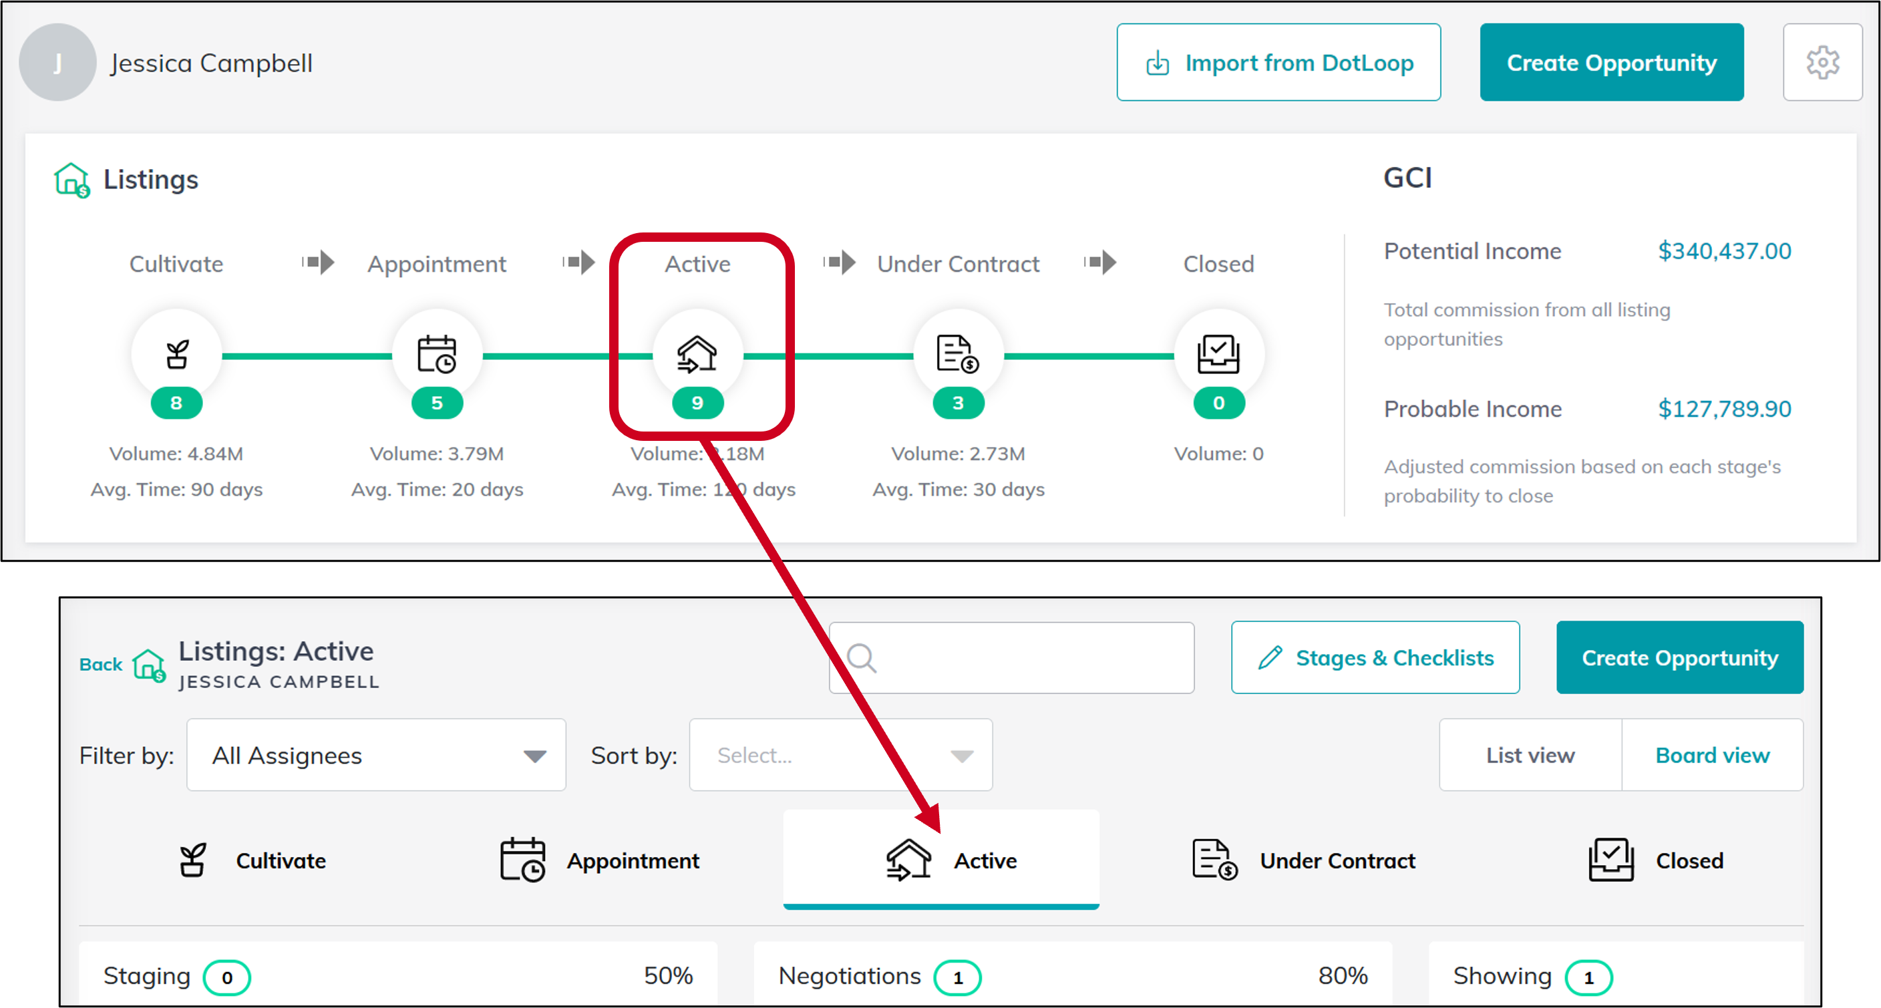
Task: Switch to Board view
Action: point(1711,755)
